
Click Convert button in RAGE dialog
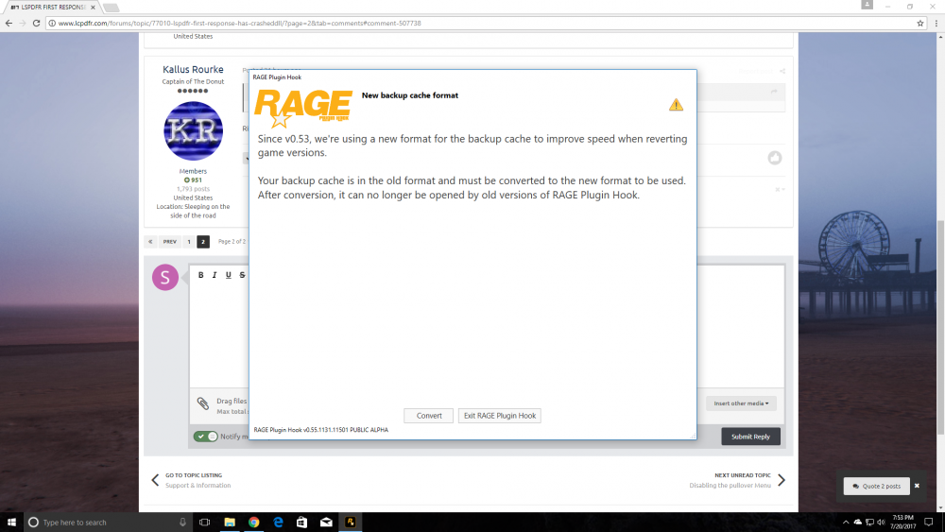(x=428, y=416)
